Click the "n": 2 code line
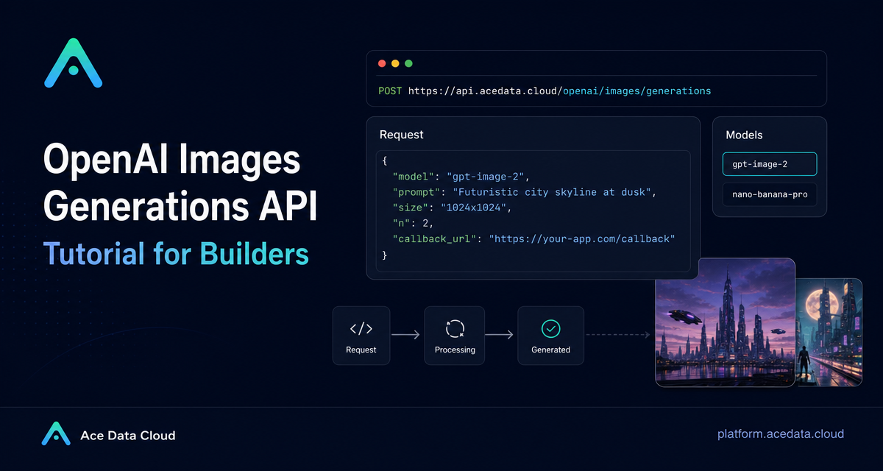The width and height of the screenshot is (883, 471). (411, 223)
